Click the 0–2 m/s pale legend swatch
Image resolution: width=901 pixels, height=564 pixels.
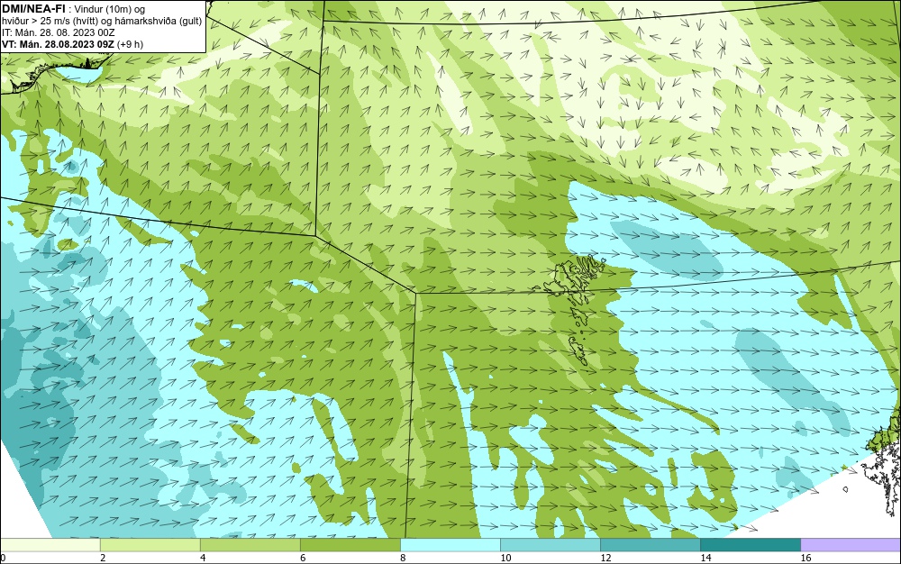coord(50,544)
